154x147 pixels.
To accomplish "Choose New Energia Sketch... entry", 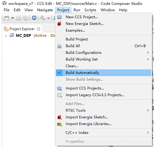I will [85, 24].
